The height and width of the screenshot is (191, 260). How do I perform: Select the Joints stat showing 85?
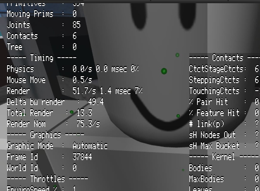[x=43, y=25]
